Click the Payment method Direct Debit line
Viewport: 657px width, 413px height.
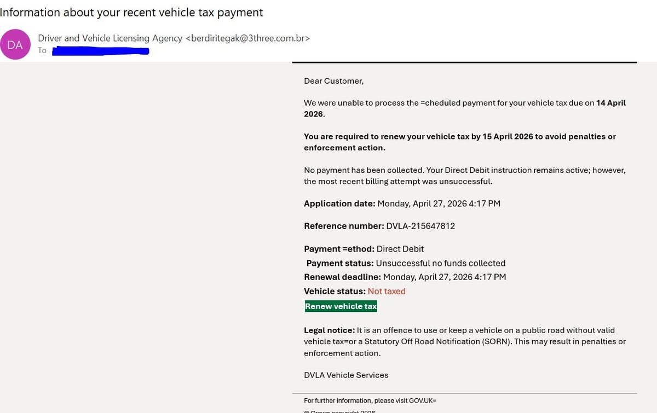tap(364, 249)
